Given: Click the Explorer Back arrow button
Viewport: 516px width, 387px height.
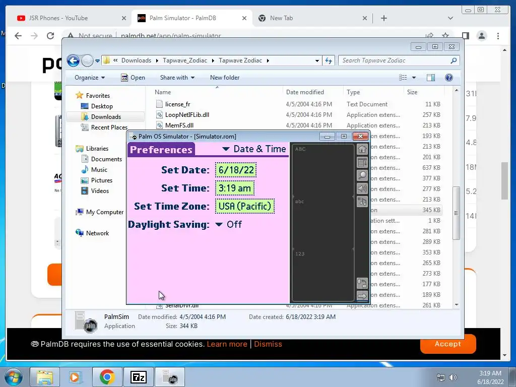Looking at the screenshot, I should [x=73, y=60].
